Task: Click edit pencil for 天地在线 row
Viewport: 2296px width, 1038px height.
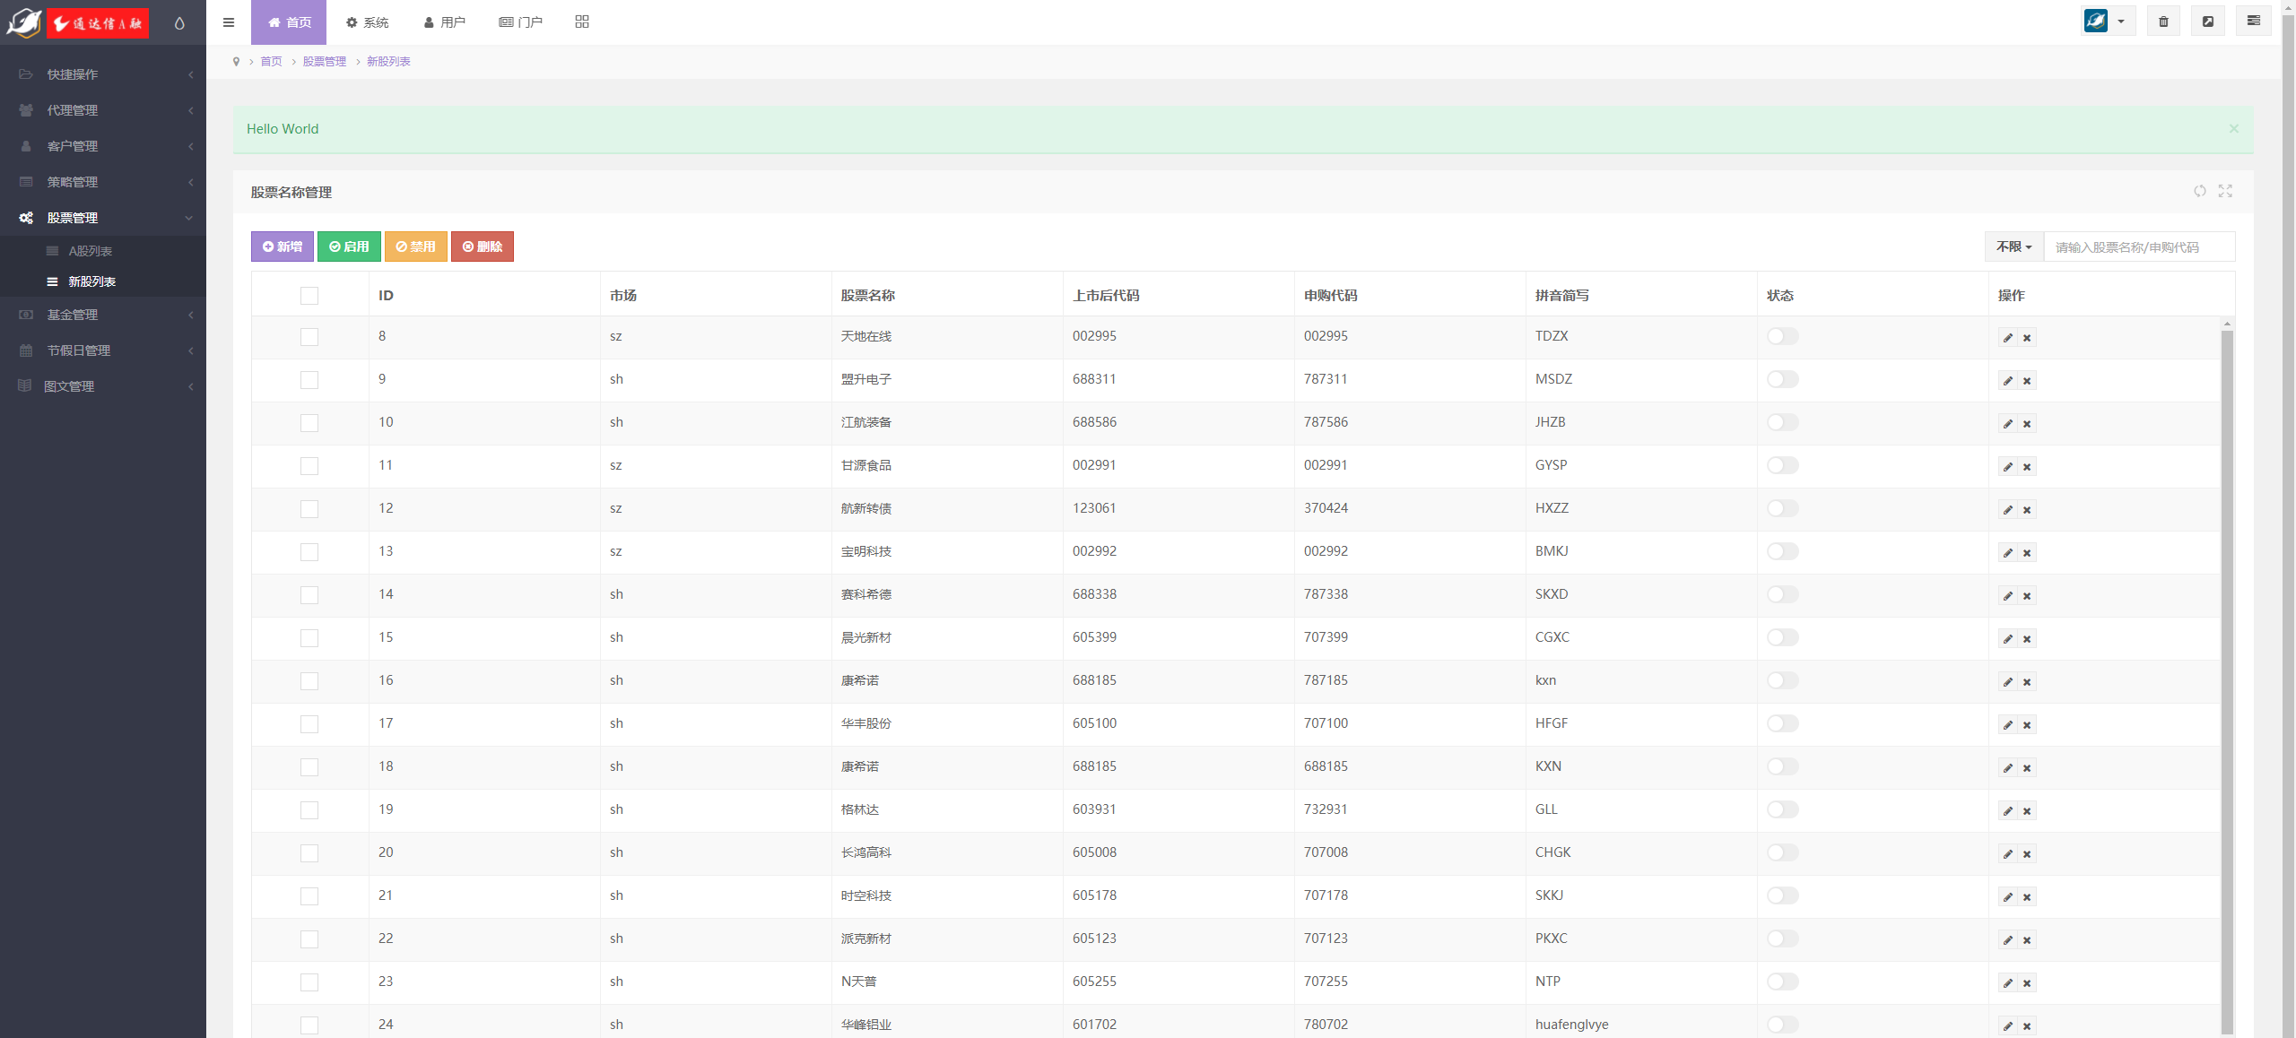Action: pos(2007,338)
